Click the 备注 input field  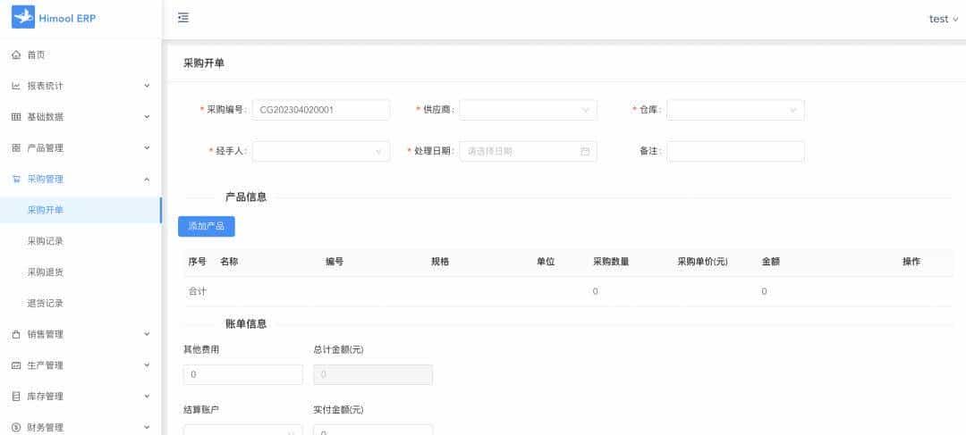[x=735, y=151]
